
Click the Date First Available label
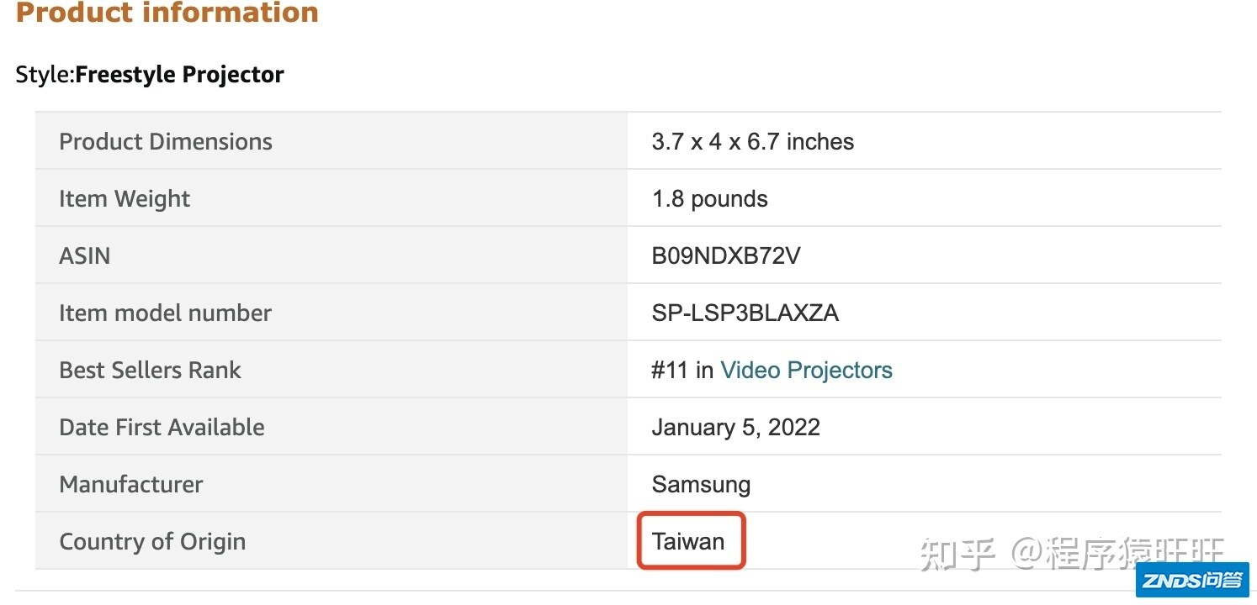pyautogui.click(x=162, y=428)
